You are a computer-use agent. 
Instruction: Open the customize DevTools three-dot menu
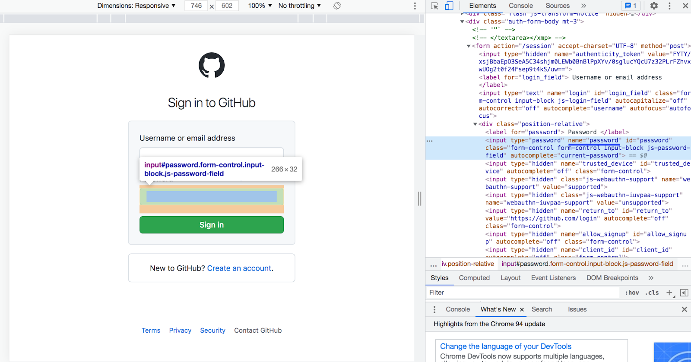[669, 6]
